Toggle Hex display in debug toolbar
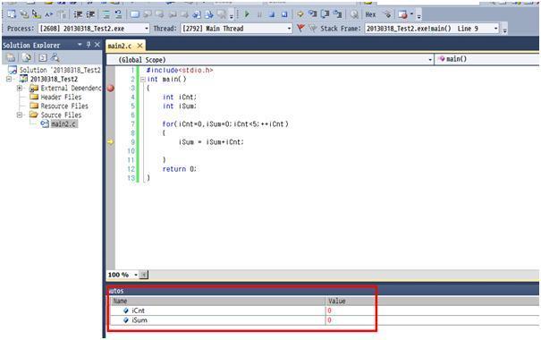 (x=370, y=14)
